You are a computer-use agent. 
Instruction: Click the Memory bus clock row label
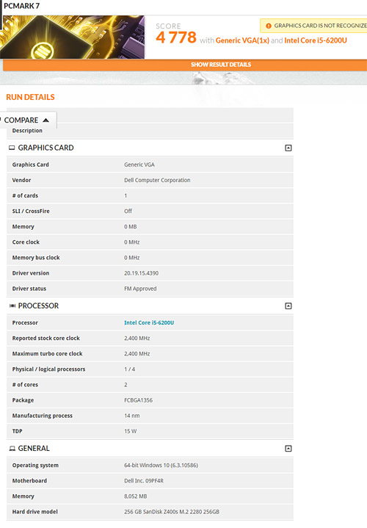[x=36, y=258]
